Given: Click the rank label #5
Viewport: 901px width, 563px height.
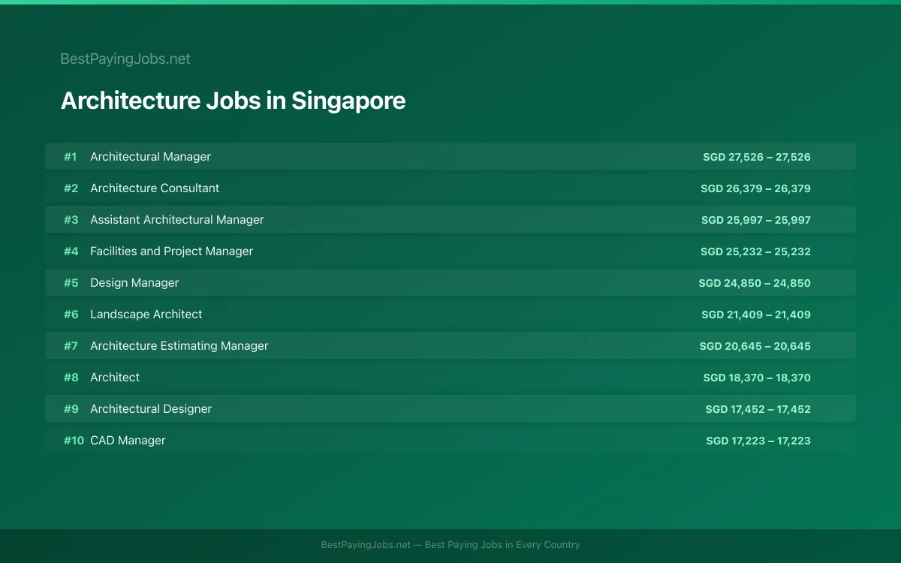Looking at the screenshot, I should [71, 282].
